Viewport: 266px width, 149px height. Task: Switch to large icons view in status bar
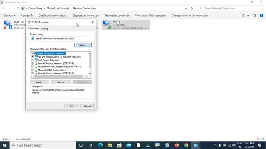point(263,139)
